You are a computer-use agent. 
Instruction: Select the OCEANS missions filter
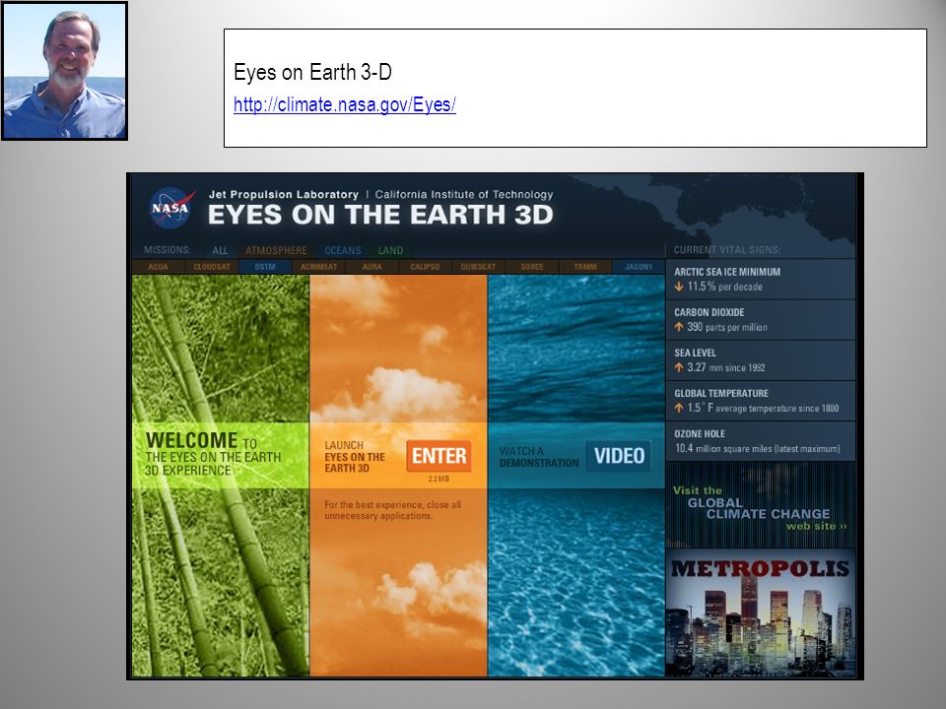343,250
